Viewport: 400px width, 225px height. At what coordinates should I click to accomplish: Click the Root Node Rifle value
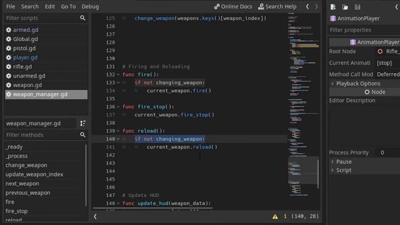[388, 51]
